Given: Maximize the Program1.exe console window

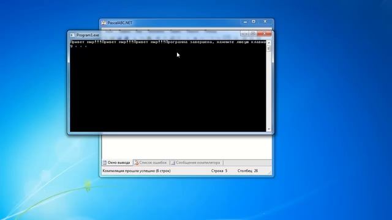Looking at the screenshot, I should (x=253, y=34).
